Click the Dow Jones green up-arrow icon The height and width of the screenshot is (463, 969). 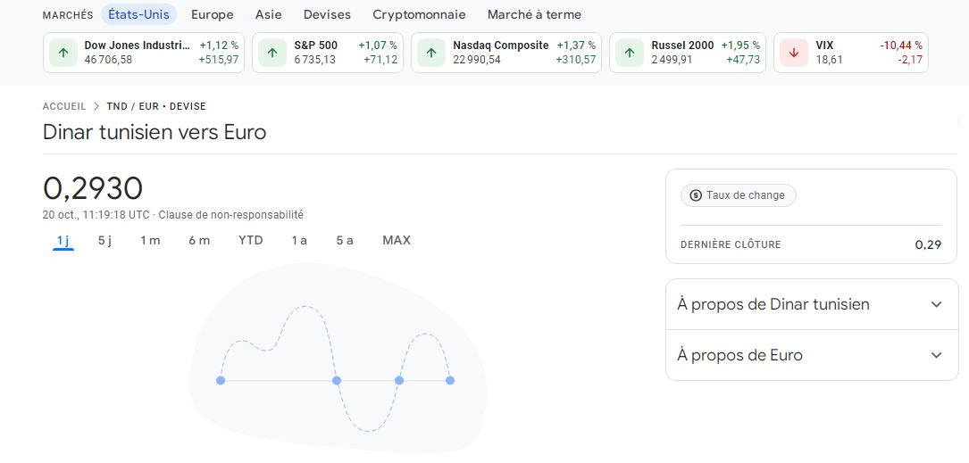pyautogui.click(x=63, y=53)
